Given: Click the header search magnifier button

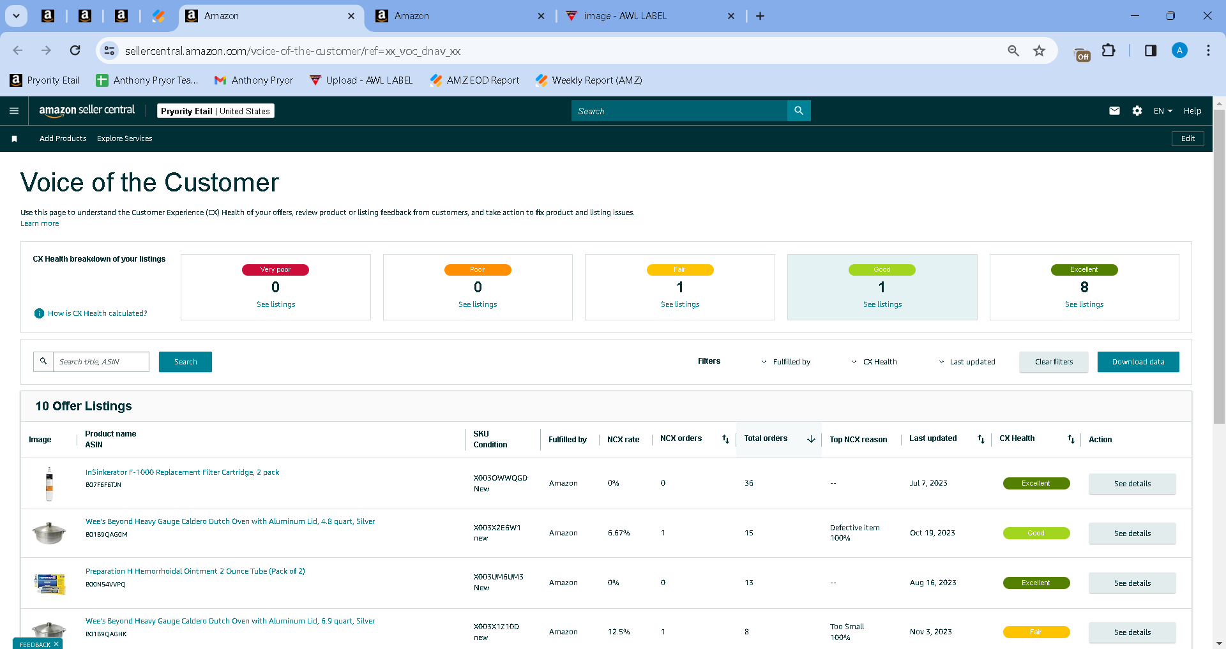Looking at the screenshot, I should [x=799, y=111].
